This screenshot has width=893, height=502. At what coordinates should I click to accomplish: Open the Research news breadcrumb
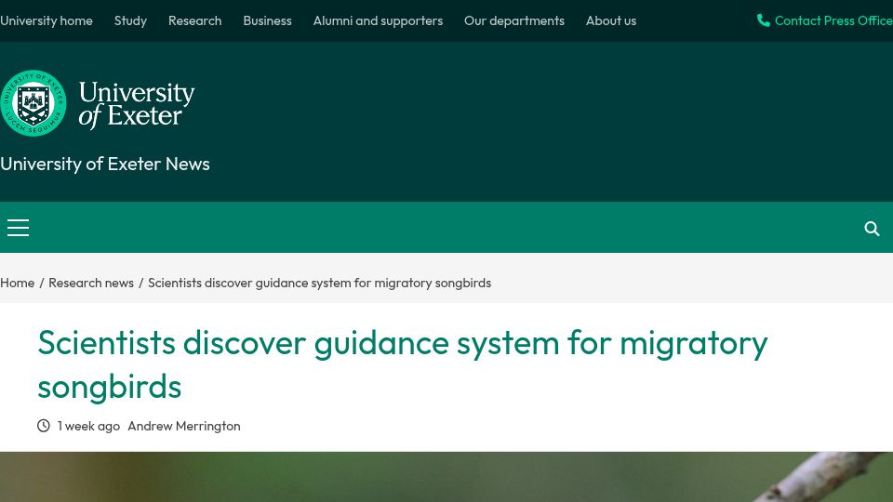tap(91, 283)
